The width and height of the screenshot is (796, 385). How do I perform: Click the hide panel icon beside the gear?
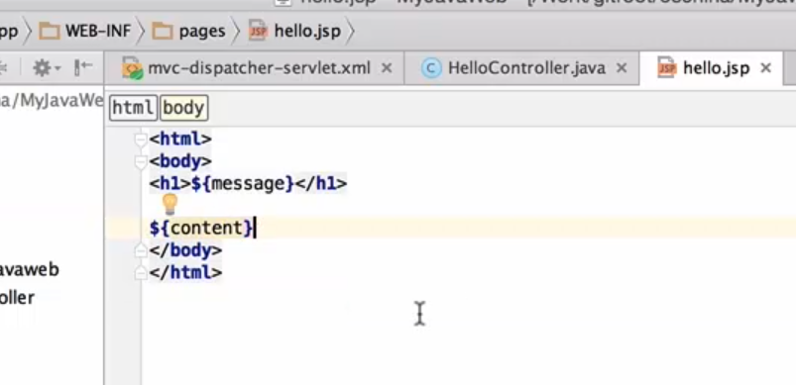[x=82, y=67]
